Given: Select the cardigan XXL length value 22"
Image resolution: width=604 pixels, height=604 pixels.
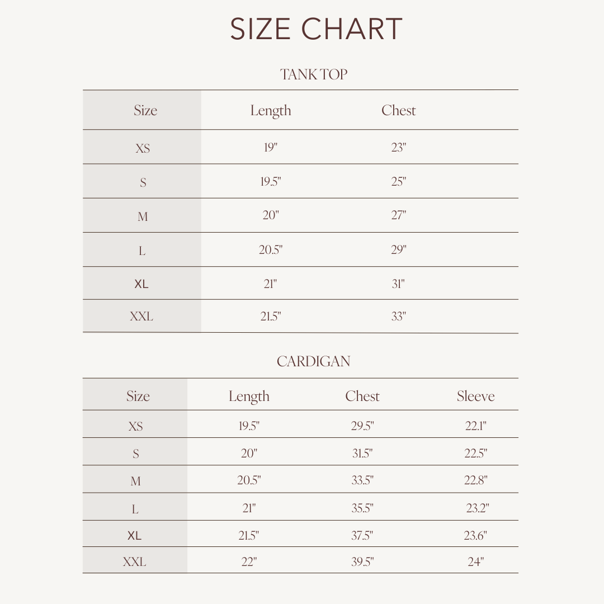Looking at the screenshot, I should [x=249, y=561].
